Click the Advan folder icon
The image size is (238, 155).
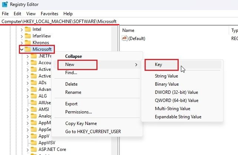pyautogui.click(x=34, y=89)
